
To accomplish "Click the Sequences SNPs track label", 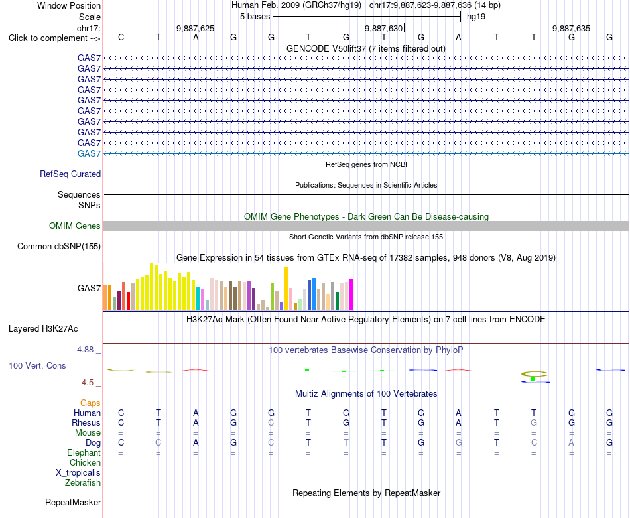I will click(79, 200).
